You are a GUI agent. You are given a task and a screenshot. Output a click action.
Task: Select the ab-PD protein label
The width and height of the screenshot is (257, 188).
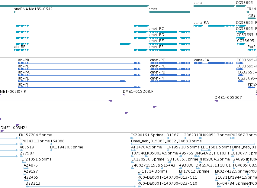[24, 66]
